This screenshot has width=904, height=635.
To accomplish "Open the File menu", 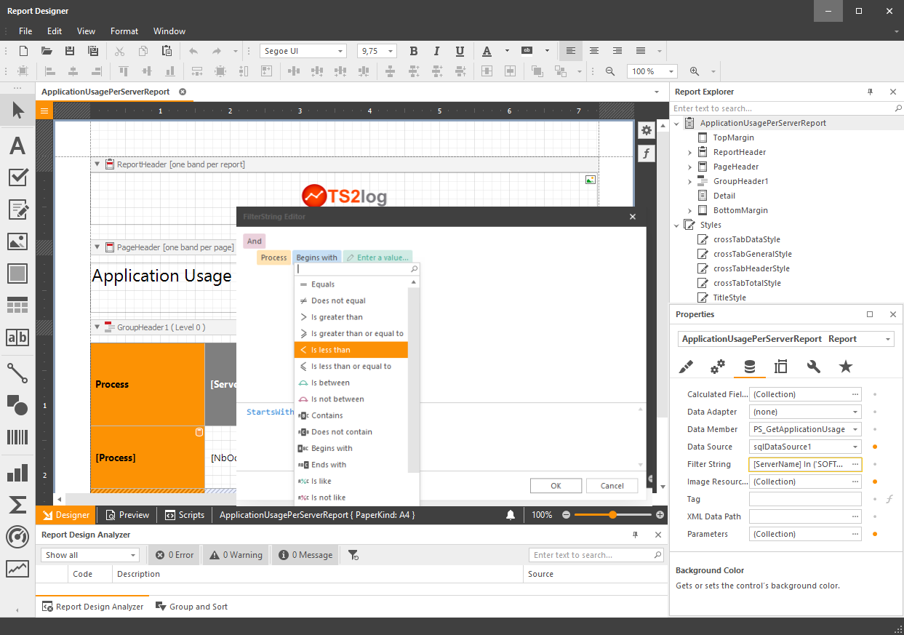I will [x=25, y=31].
